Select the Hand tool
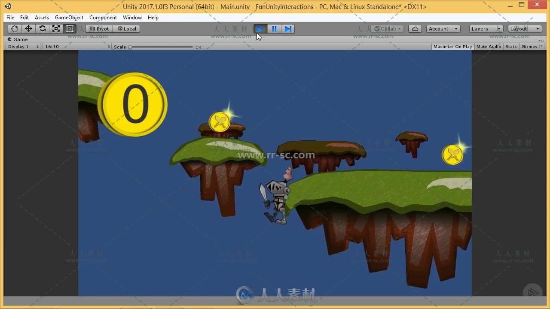 15,29
